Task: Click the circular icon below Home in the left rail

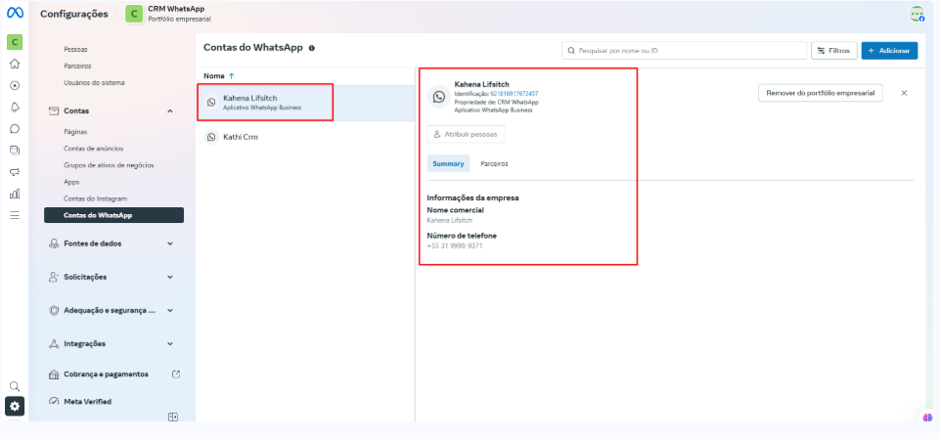Action: click(x=15, y=85)
